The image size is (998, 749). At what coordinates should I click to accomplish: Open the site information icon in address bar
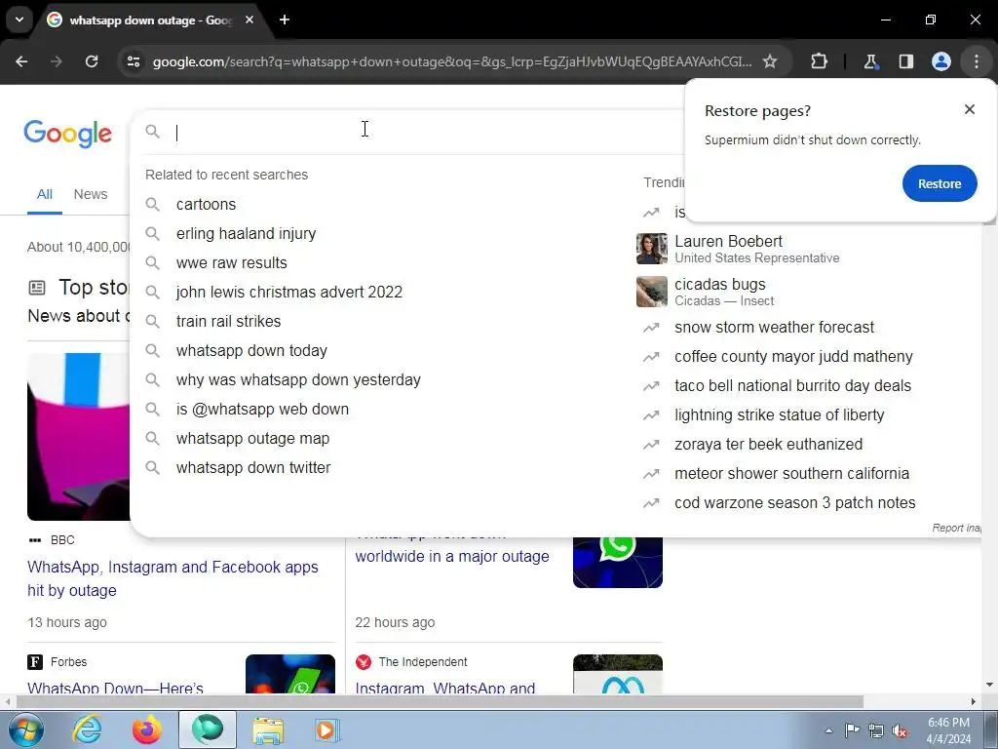(133, 61)
